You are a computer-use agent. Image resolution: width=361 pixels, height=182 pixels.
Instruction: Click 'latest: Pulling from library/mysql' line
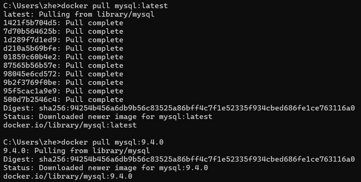pyautogui.click(x=79, y=14)
